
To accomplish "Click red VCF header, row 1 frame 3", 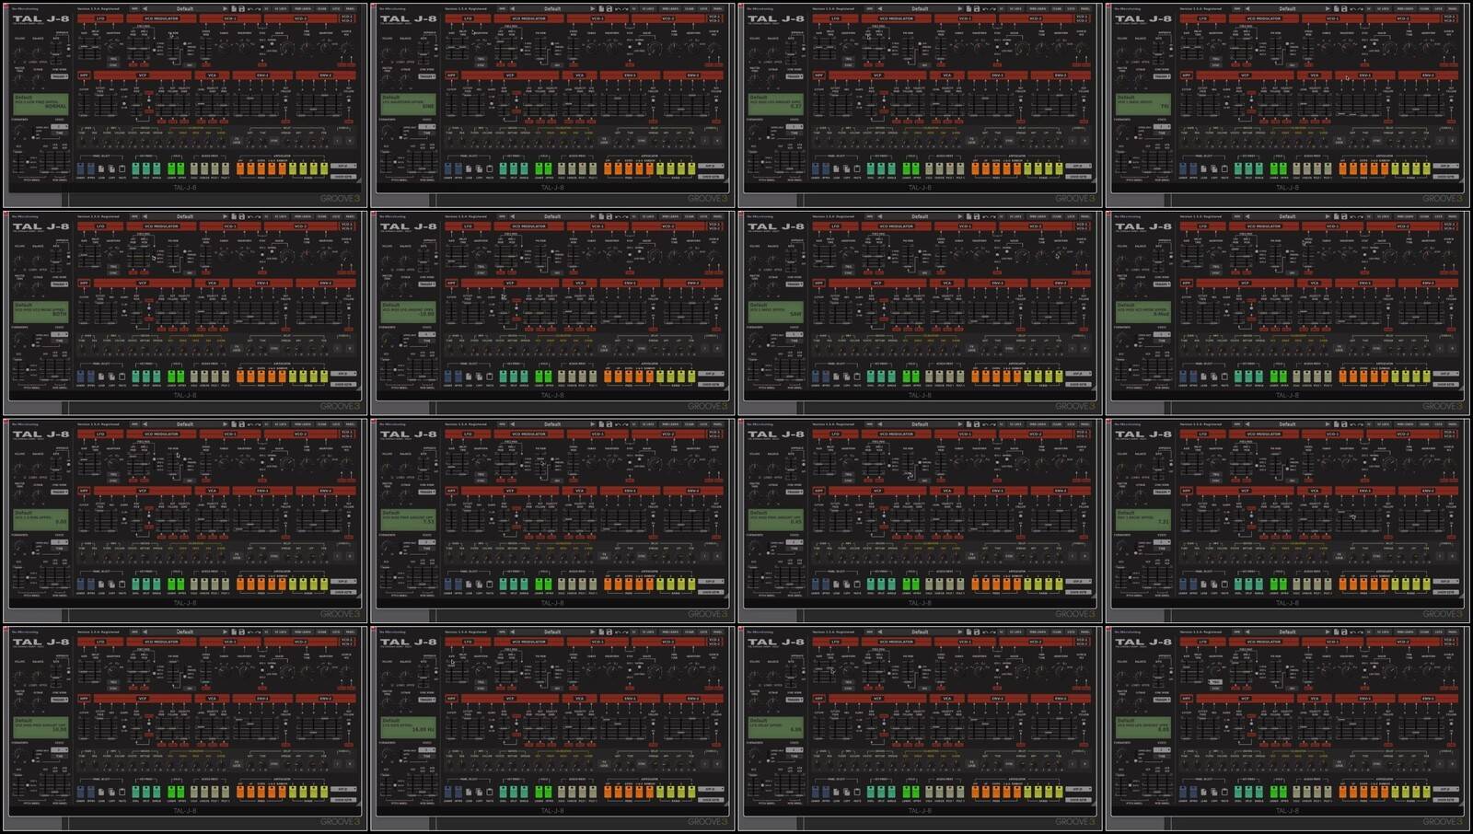I will click(x=878, y=75).
